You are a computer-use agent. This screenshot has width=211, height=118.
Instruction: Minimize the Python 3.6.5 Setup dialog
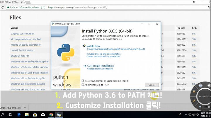[142, 24]
